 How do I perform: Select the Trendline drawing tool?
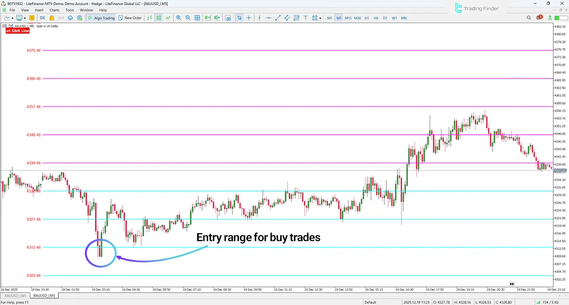(278, 18)
